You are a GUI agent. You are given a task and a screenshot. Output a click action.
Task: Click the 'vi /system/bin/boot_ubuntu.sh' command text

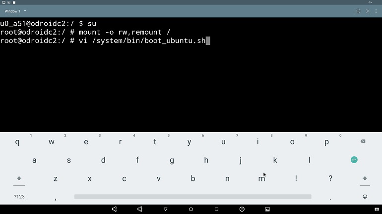click(x=142, y=41)
